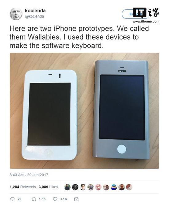The width and height of the screenshot is (169, 209).
Task: Open the 3,089 Likes list
Action: (x=48, y=187)
